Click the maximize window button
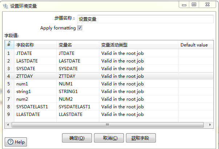219x149 pixels. pos(194,4)
